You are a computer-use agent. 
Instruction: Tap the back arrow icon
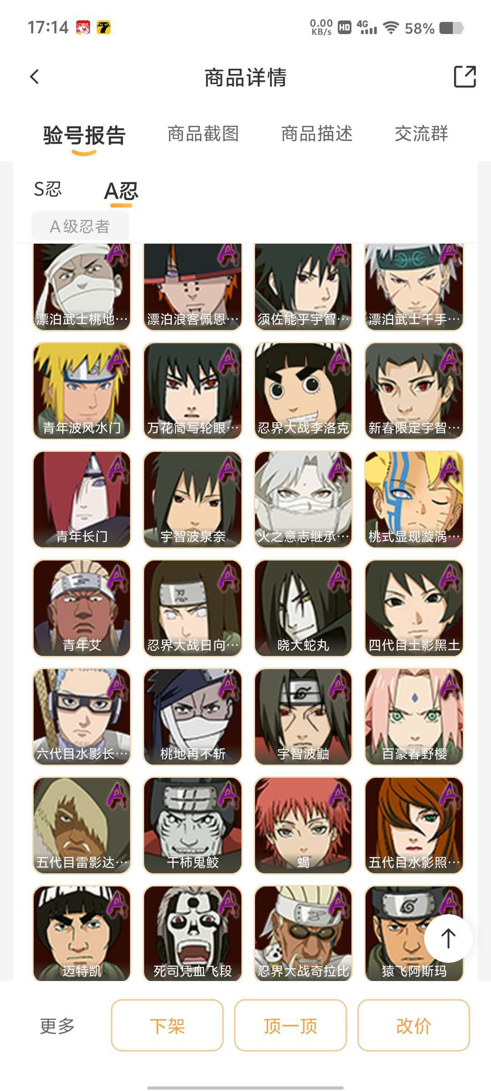point(35,77)
